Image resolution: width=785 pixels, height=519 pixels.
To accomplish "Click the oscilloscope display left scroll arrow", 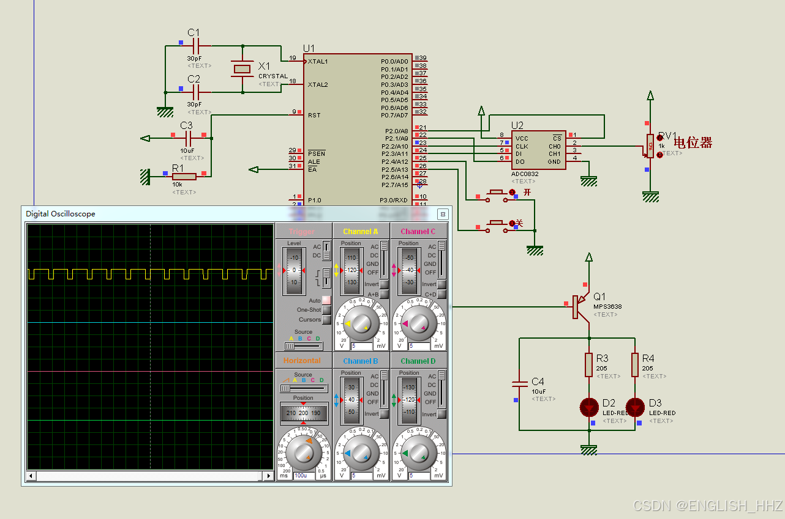I will tap(30, 476).
